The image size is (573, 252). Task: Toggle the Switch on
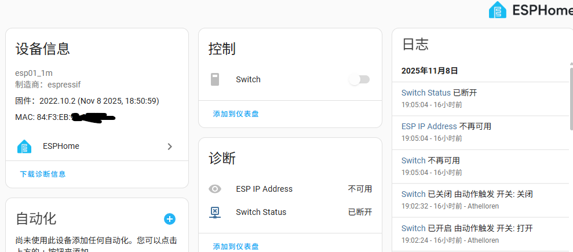coord(359,79)
